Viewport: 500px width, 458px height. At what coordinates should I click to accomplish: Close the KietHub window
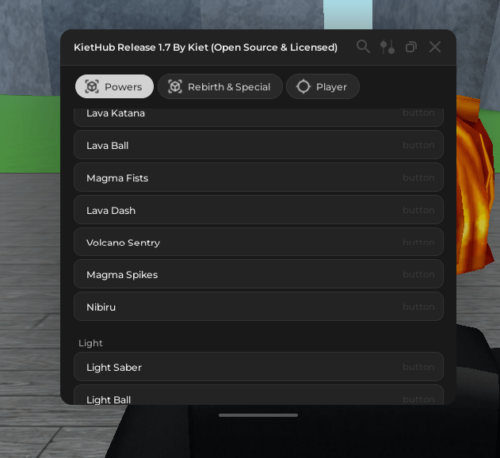(x=435, y=47)
